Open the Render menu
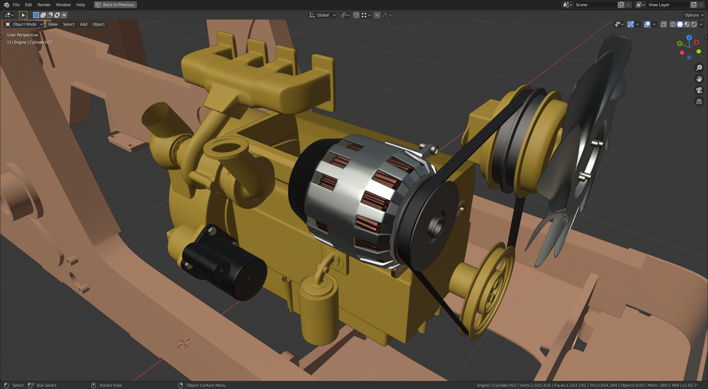 click(44, 5)
